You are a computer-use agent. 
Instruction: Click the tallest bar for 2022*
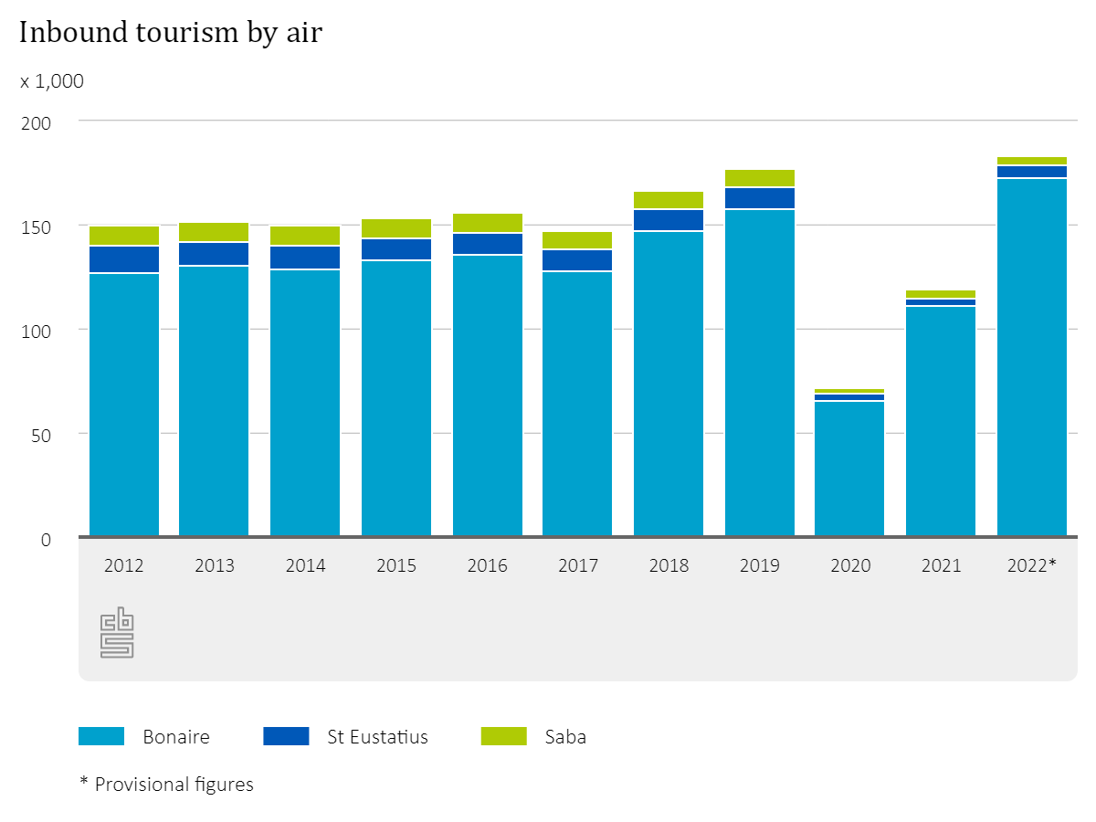coord(1033,347)
